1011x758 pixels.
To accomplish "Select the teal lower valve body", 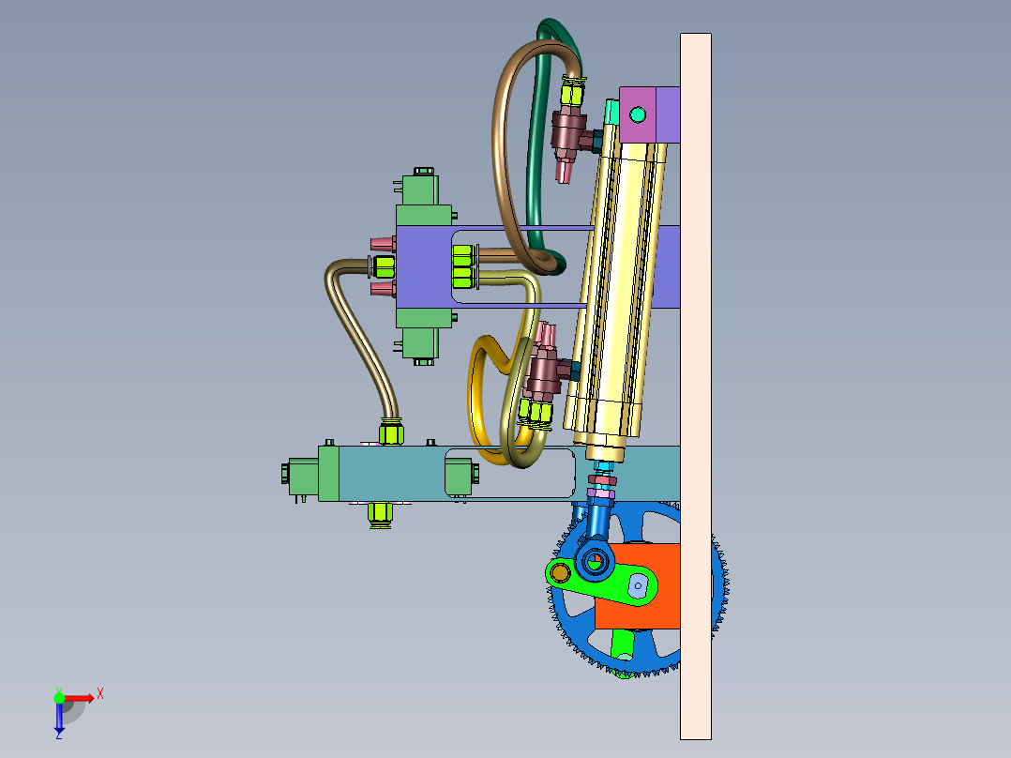I will [393, 474].
